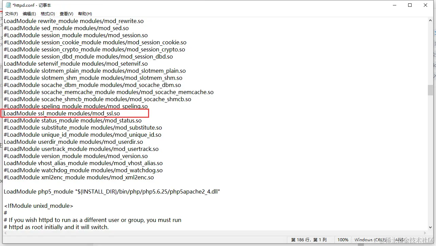Open the 查看(V) menu

coord(66,14)
